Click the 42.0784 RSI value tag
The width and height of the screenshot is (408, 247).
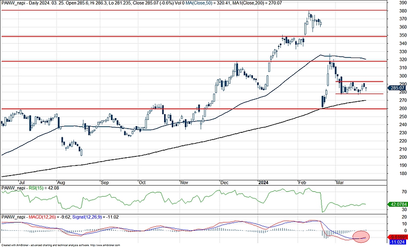pyautogui.click(x=397, y=204)
